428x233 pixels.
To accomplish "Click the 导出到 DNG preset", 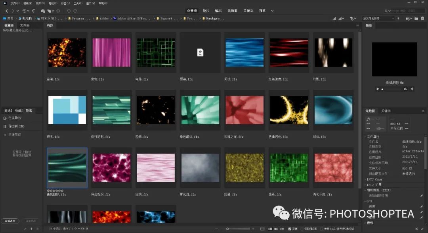I will click(x=14, y=126).
